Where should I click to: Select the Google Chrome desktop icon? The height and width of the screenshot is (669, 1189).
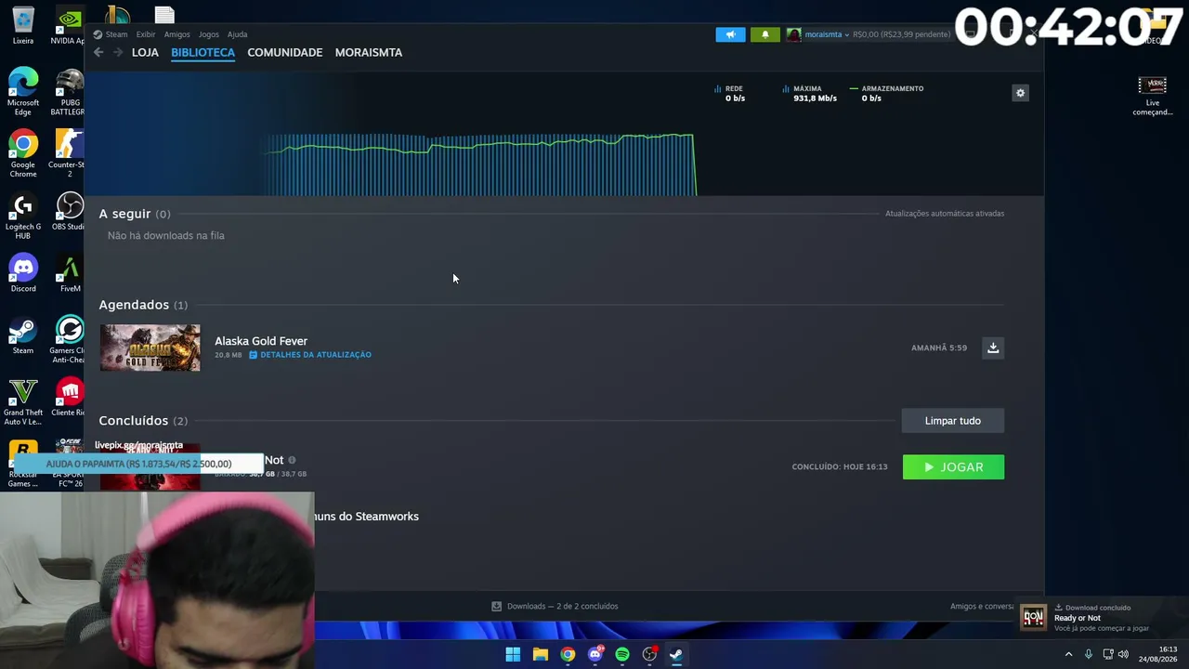click(x=23, y=153)
